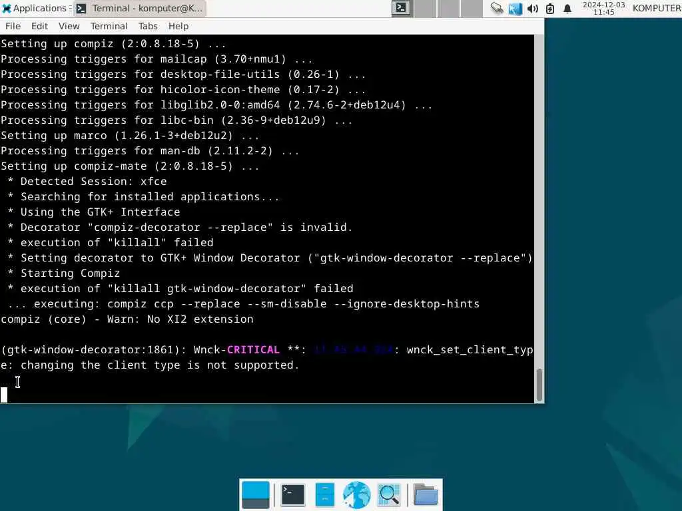Click "Setting up marco" output line
The height and width of the screenshot is (511, 682).
[130, 136]
